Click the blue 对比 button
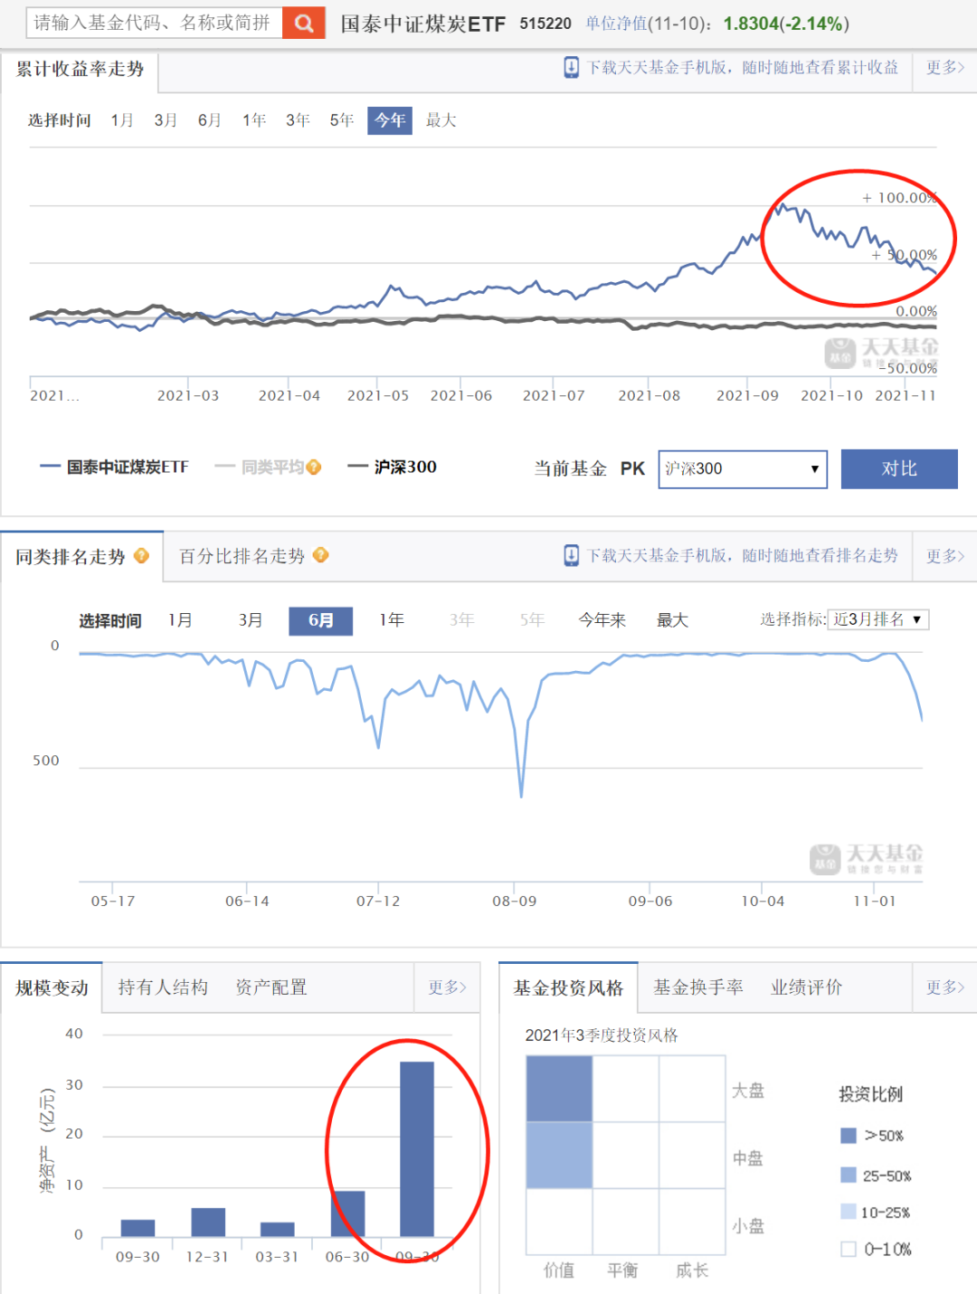Screen dimensions: 977x1294 click(899, 468)
